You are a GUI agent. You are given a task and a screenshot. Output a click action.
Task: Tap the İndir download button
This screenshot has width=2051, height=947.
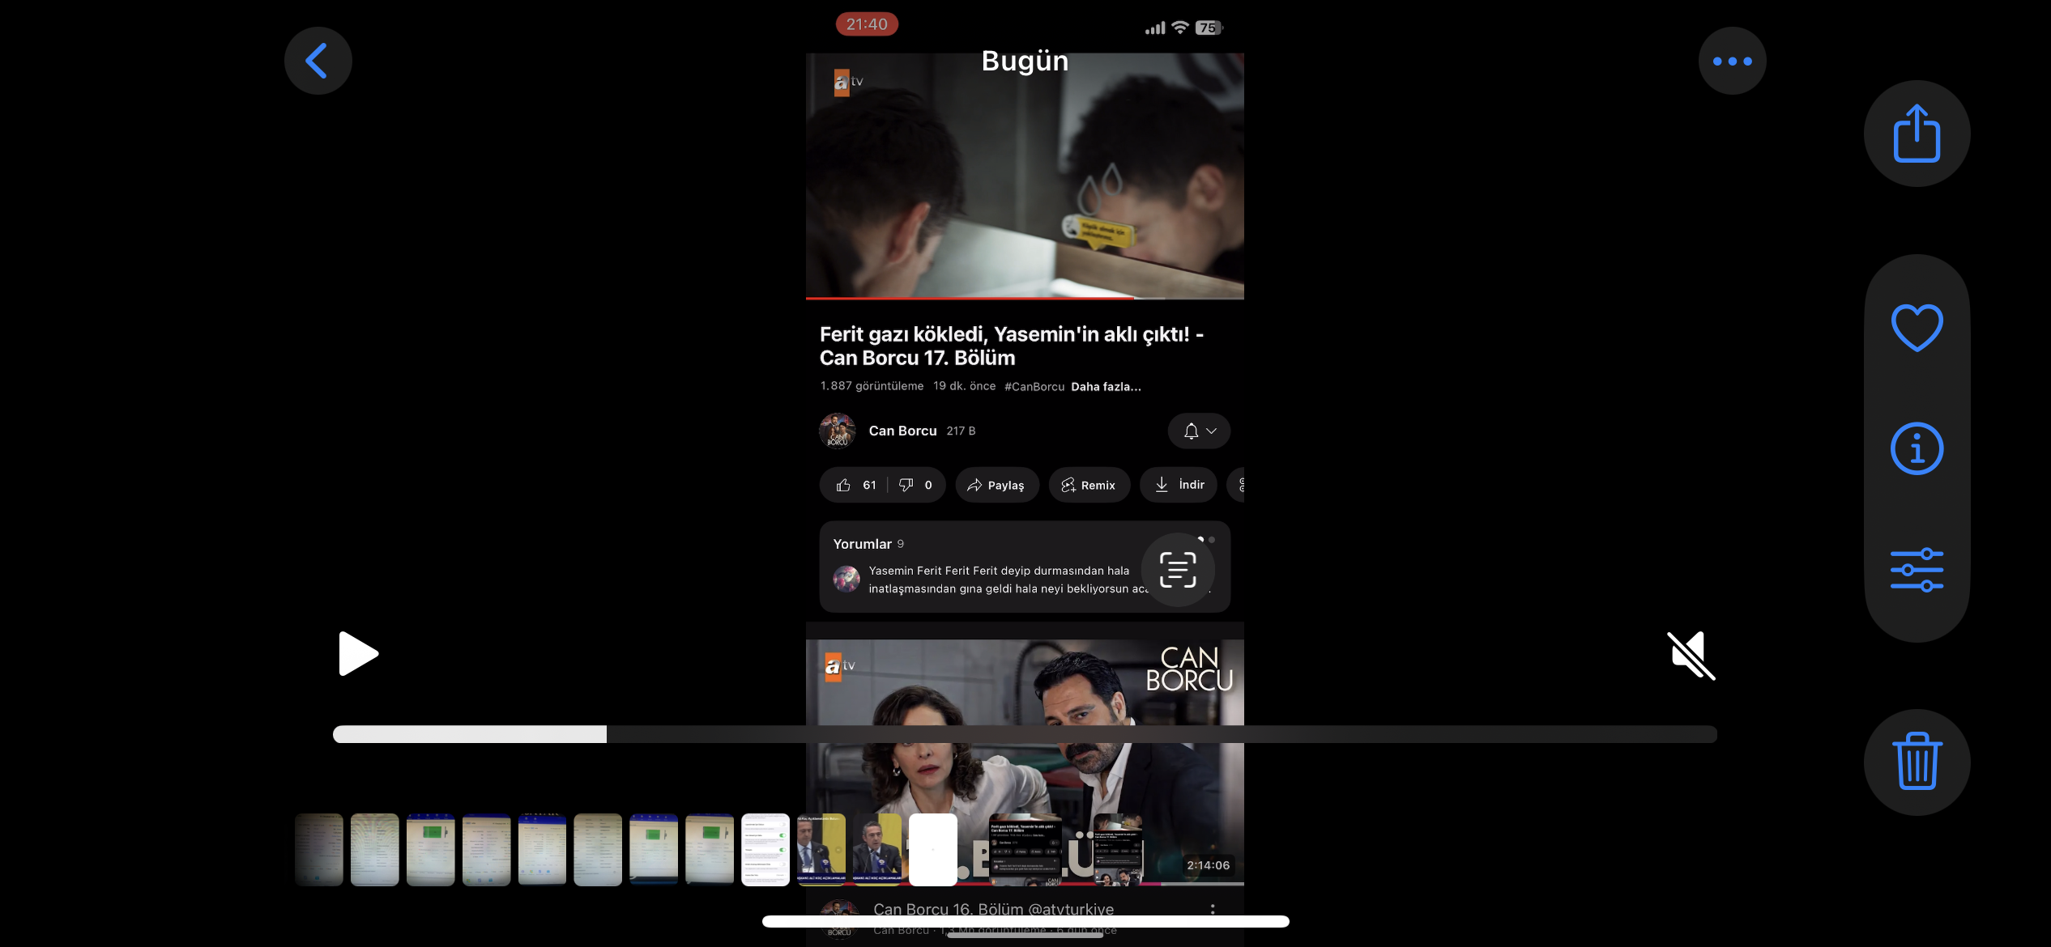click(1179, 485)
